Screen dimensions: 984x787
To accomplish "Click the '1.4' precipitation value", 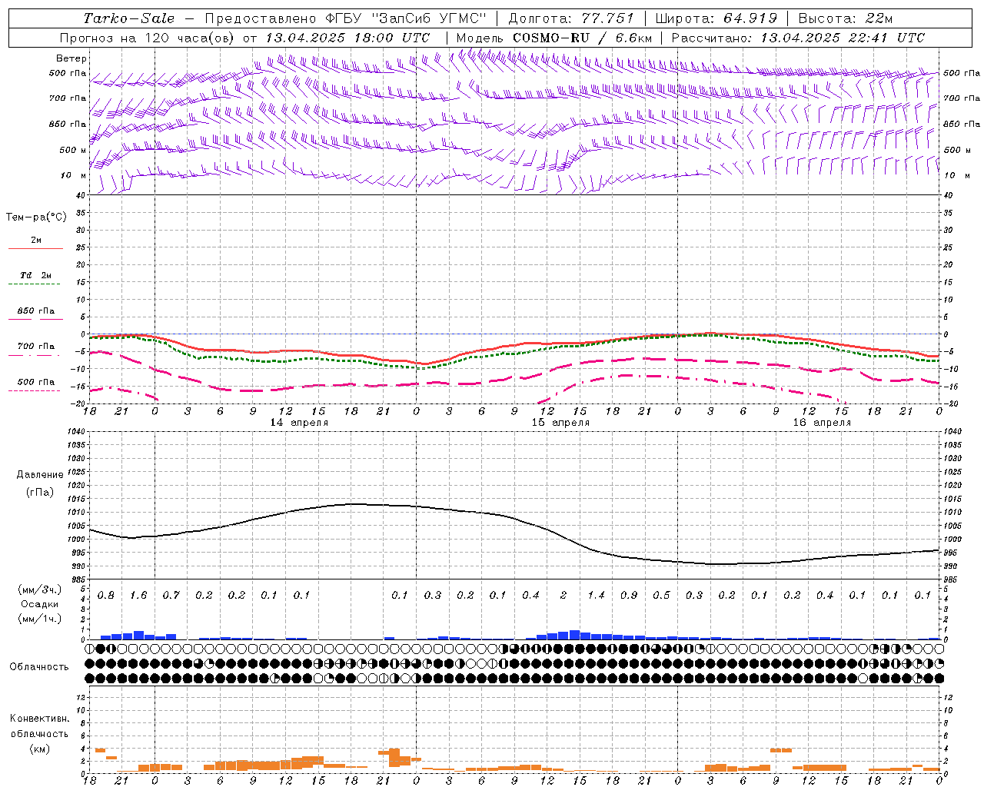I will point(596,596).
